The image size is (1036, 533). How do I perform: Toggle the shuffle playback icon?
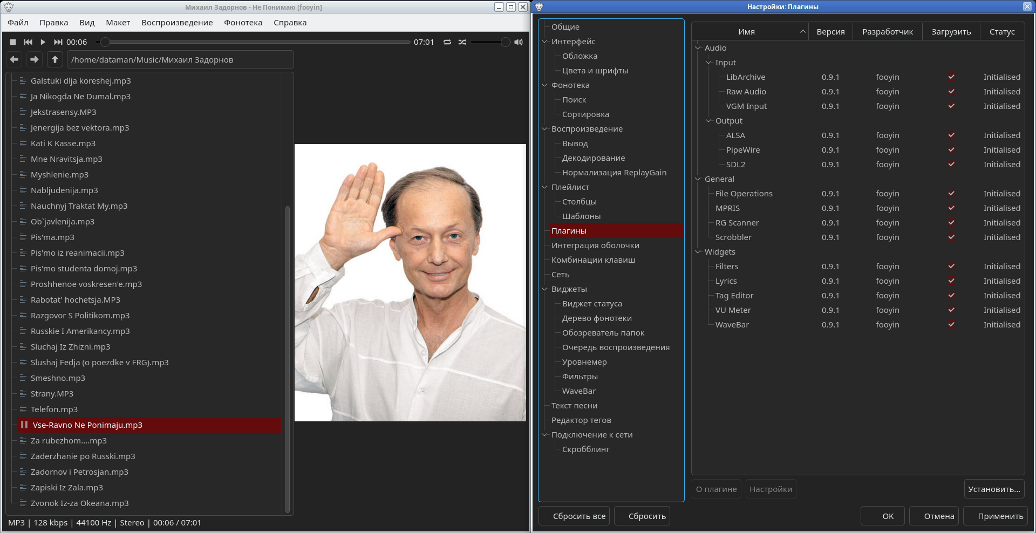pyautogui.click(x=462, y=42)
